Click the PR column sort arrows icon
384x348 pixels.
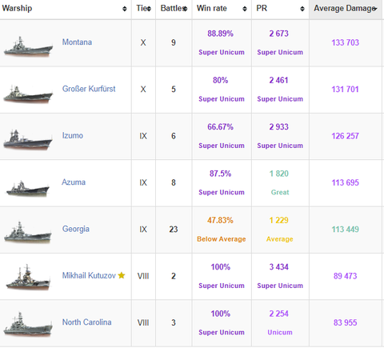click(x=302, y=9)
